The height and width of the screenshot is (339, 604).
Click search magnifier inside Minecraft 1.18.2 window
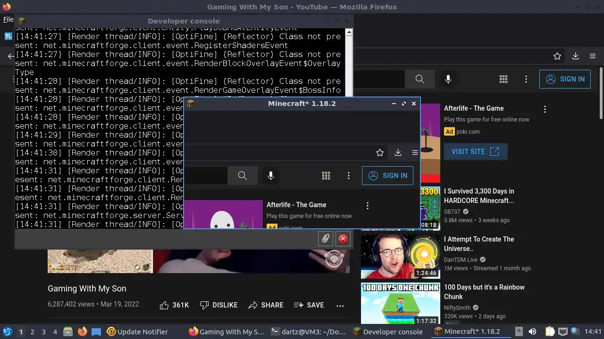point(243,176)
